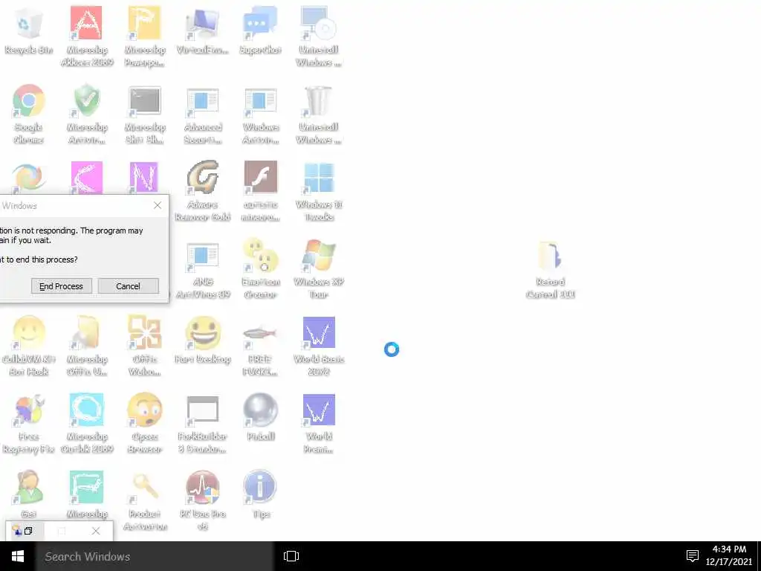This screenshot has height=571, width=761.
Task: Open the Microslop Offis U... folder icon
Action: coord(86,346)
